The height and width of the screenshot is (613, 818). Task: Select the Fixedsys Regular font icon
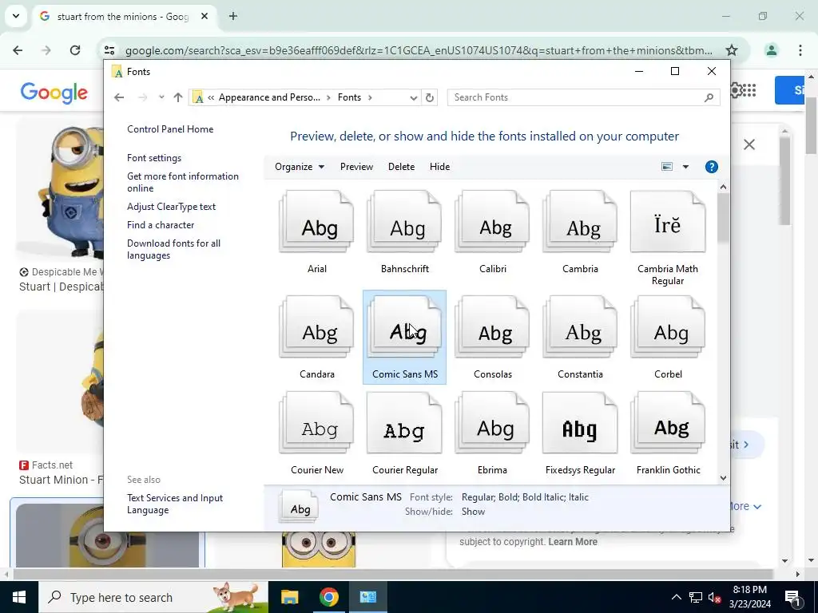coord(580,423)
